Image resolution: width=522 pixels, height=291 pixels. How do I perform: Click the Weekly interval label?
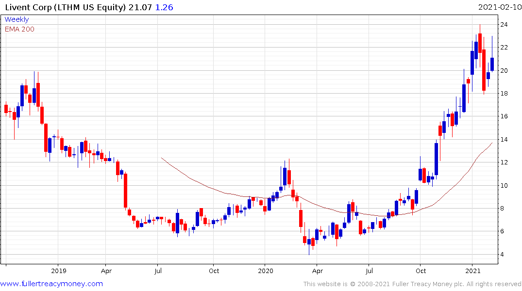[17, 19]
